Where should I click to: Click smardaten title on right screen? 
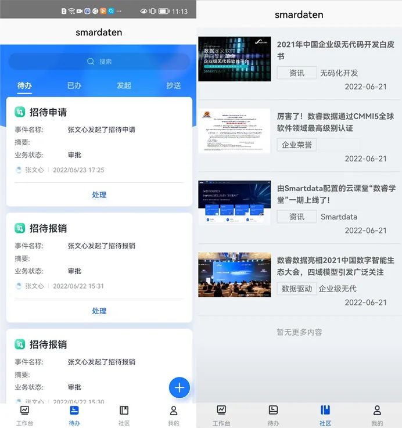coord(299,15)
